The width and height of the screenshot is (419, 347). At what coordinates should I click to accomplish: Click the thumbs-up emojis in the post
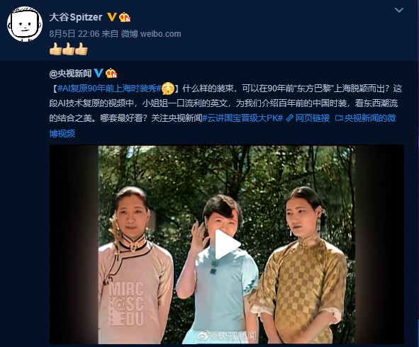point(68,49)
